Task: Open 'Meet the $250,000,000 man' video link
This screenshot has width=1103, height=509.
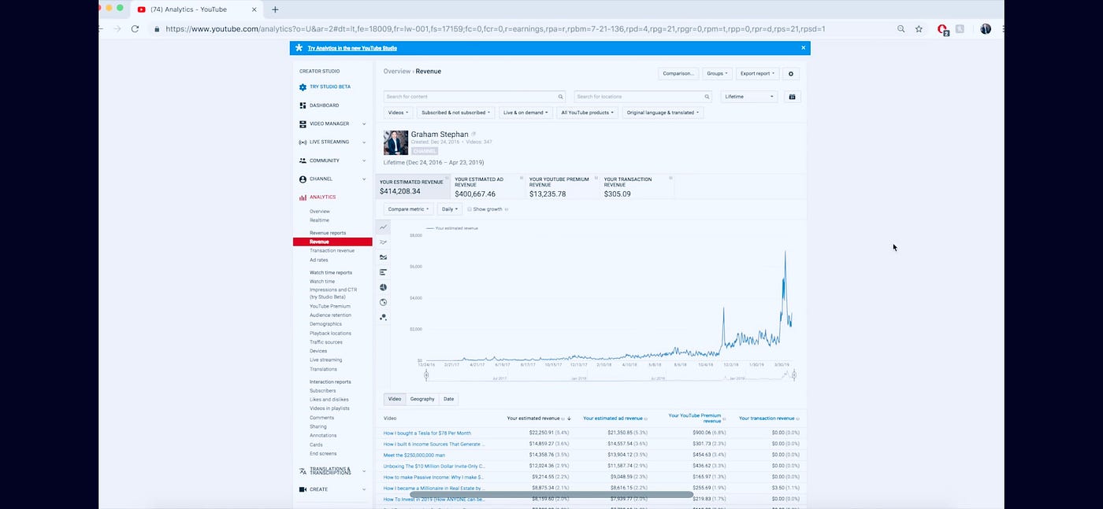Action: pos(414,455)
